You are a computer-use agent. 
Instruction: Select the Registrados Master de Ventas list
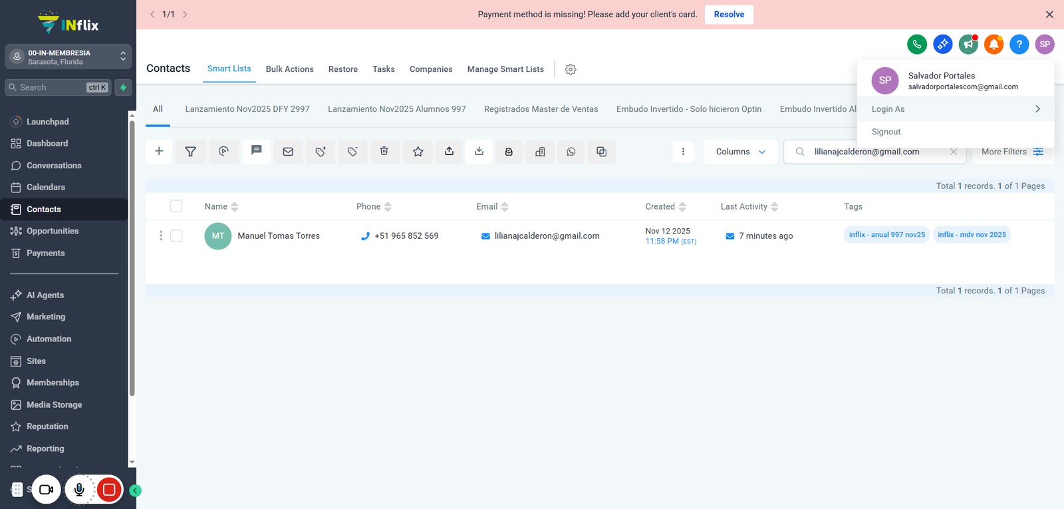tap(541, 109)
